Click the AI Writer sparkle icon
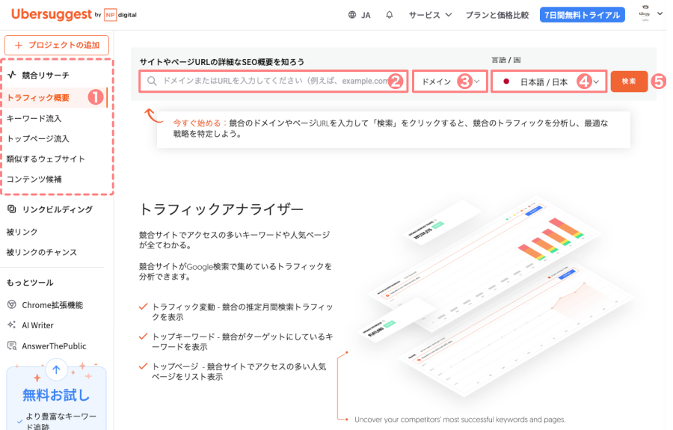The height and width of the screenshot is (430, 673). [12, 325]
